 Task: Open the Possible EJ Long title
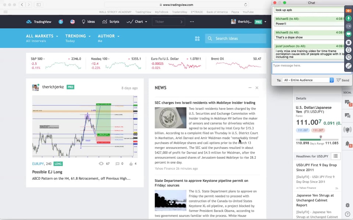pyautogui.click(x=47, y=172)
